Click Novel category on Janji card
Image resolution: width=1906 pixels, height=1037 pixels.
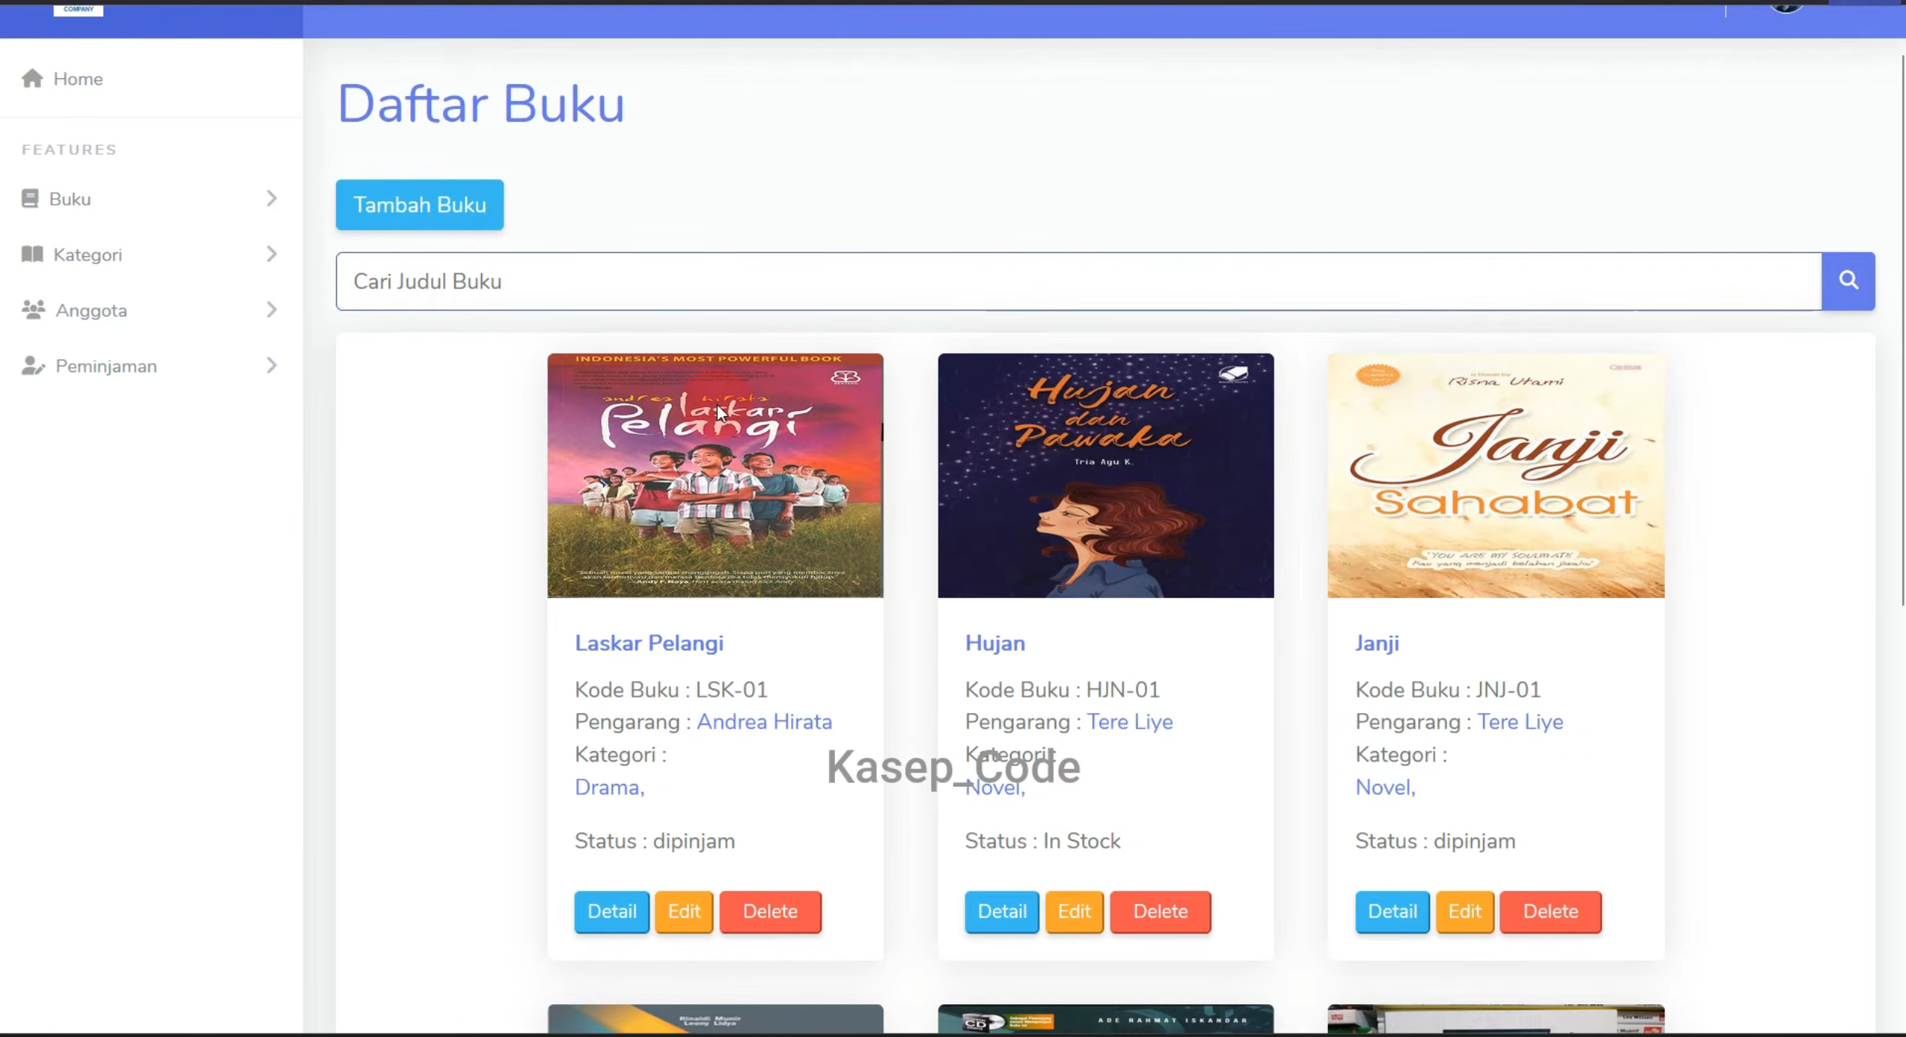click(1385, 787)
